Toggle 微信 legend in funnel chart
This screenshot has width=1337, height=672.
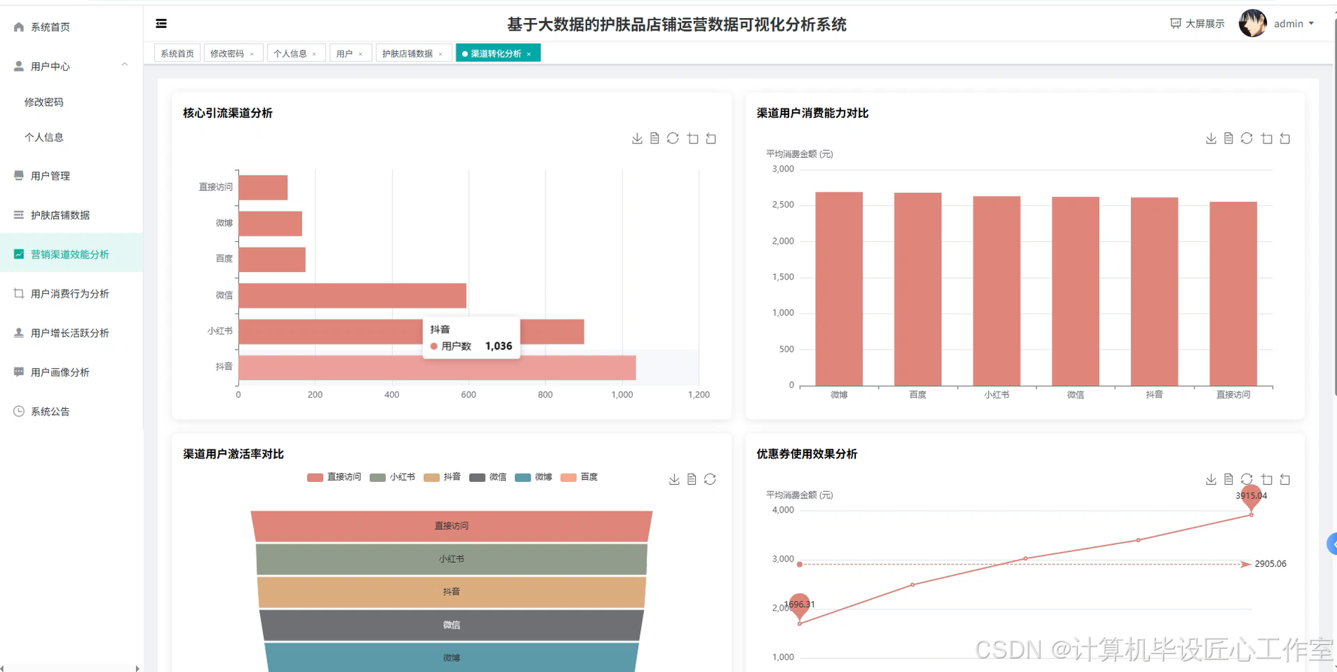coord(488,477)
